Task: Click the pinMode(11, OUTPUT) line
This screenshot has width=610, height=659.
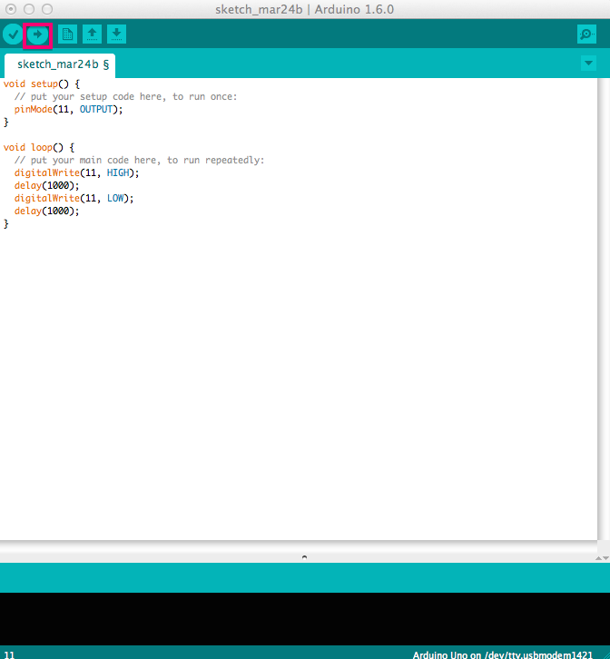Action: 68,109
